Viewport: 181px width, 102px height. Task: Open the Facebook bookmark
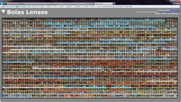pos(6,6)
